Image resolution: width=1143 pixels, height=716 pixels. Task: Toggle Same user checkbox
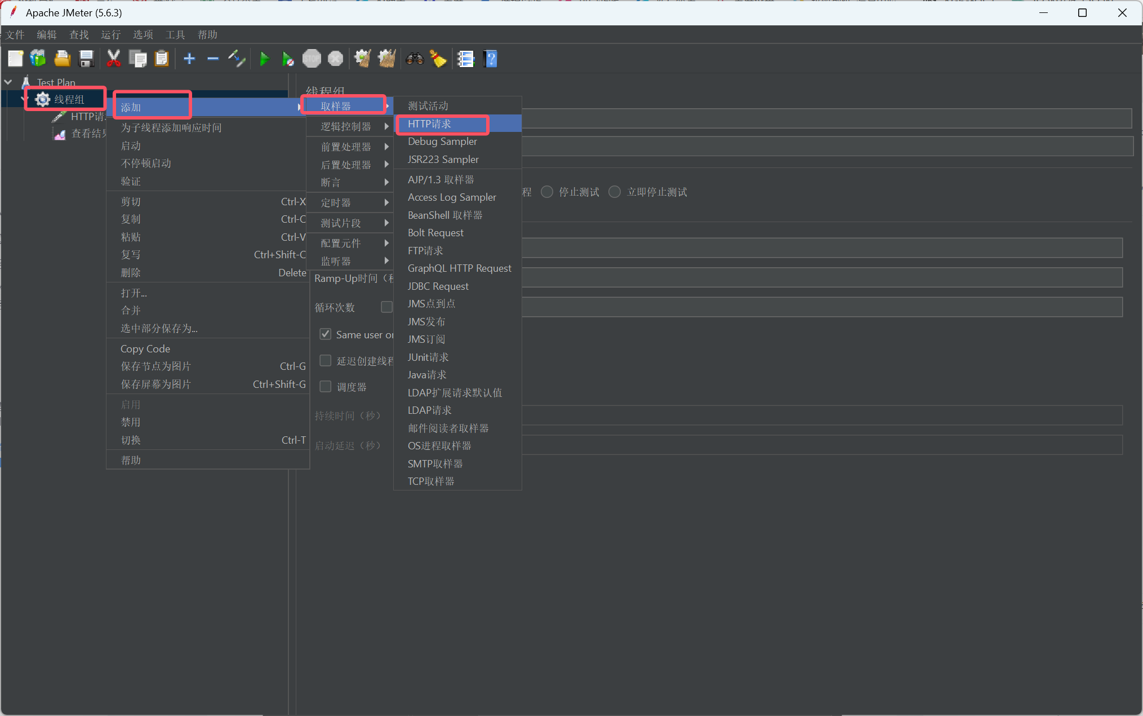coord(326,334)
